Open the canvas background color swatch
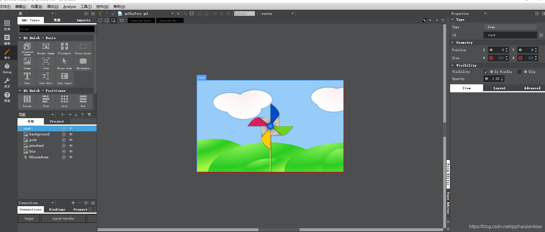This screenshot has width=545, height=232. 424,20
